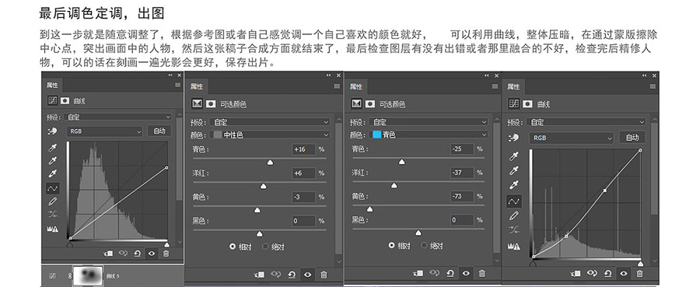Image resolution: width=700 pixels, height=287 pixels.
Task: Reset adjustment defaults in leftmost Curves panel
Action: click(x=137, y=254)
